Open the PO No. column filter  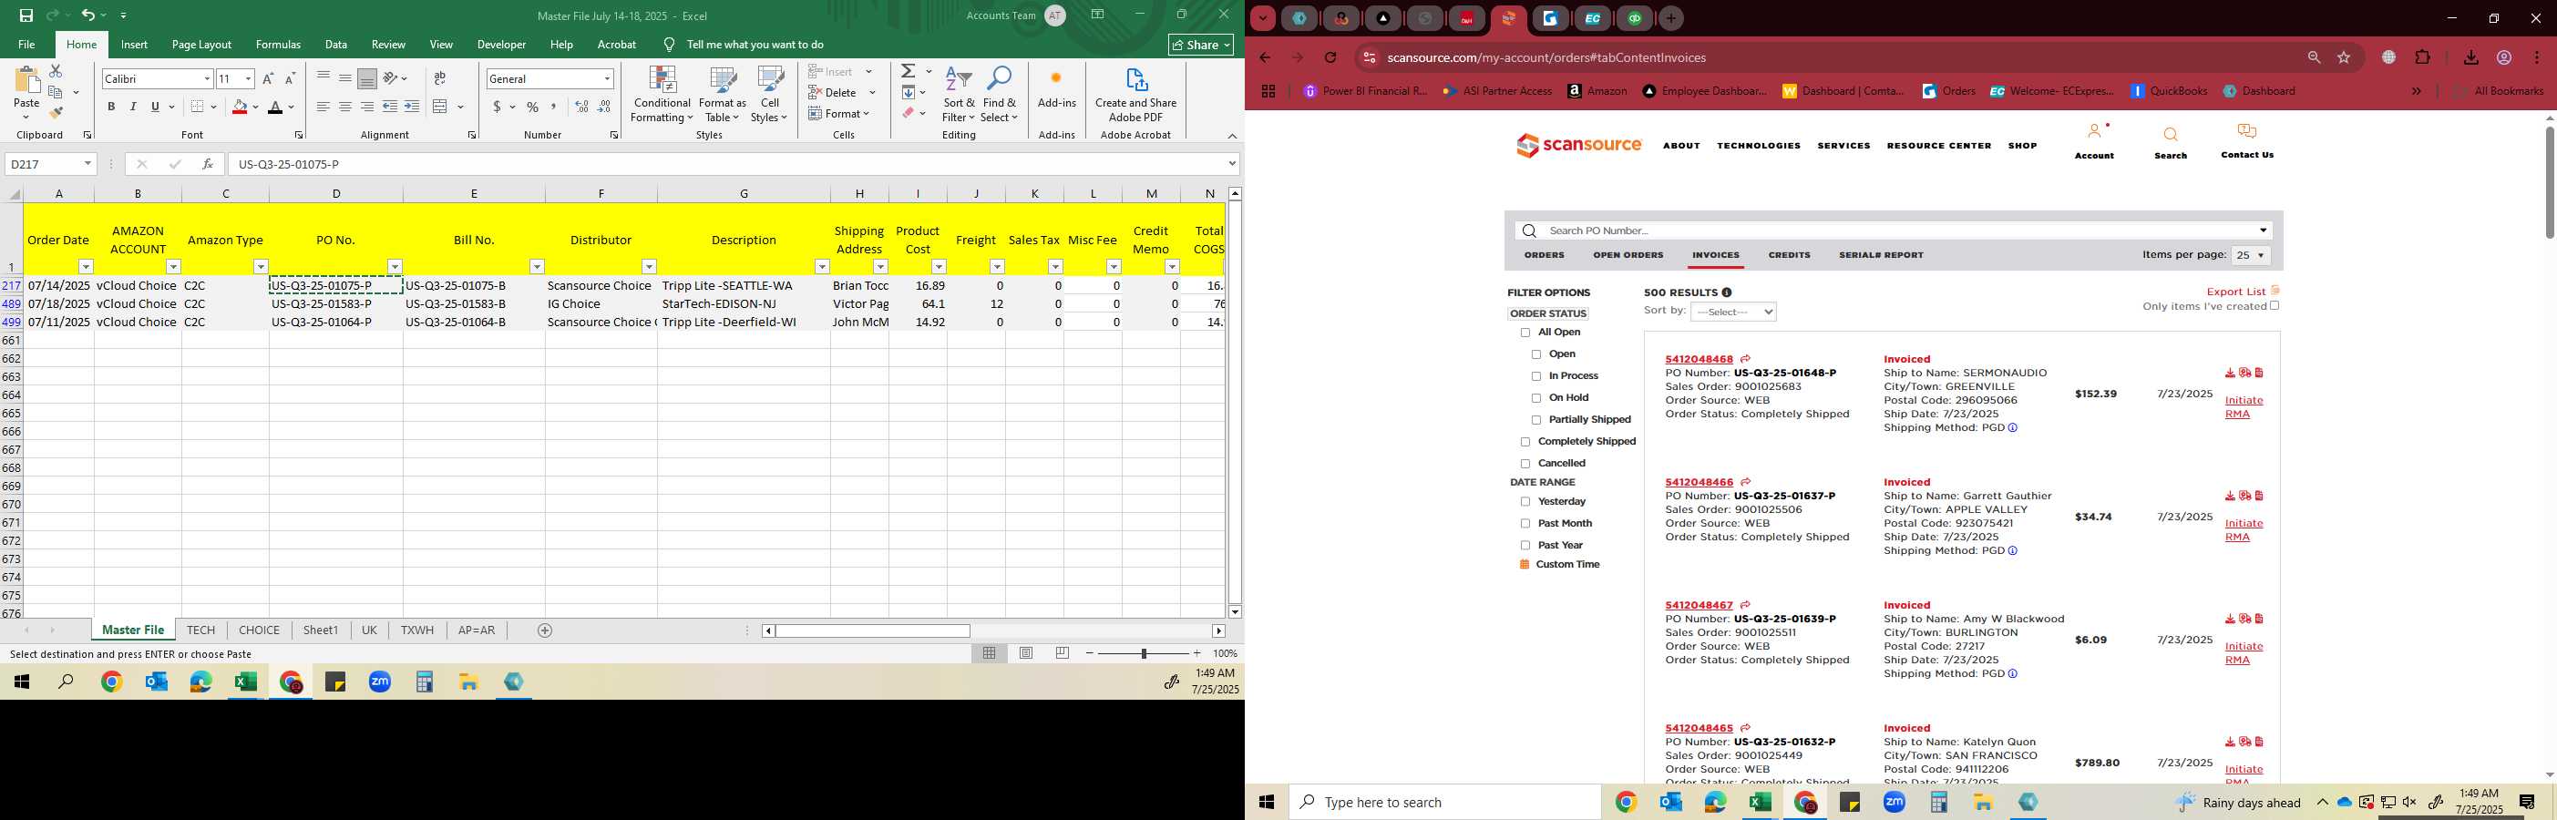[x=395, y=267]
